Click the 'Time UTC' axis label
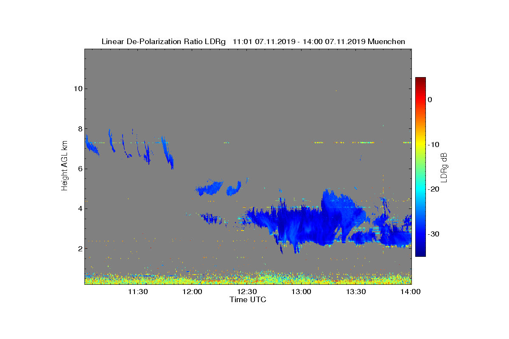This screenshot has height=339, width=509. (248, 300)
